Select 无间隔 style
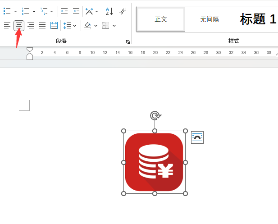 tap(210, 19)
